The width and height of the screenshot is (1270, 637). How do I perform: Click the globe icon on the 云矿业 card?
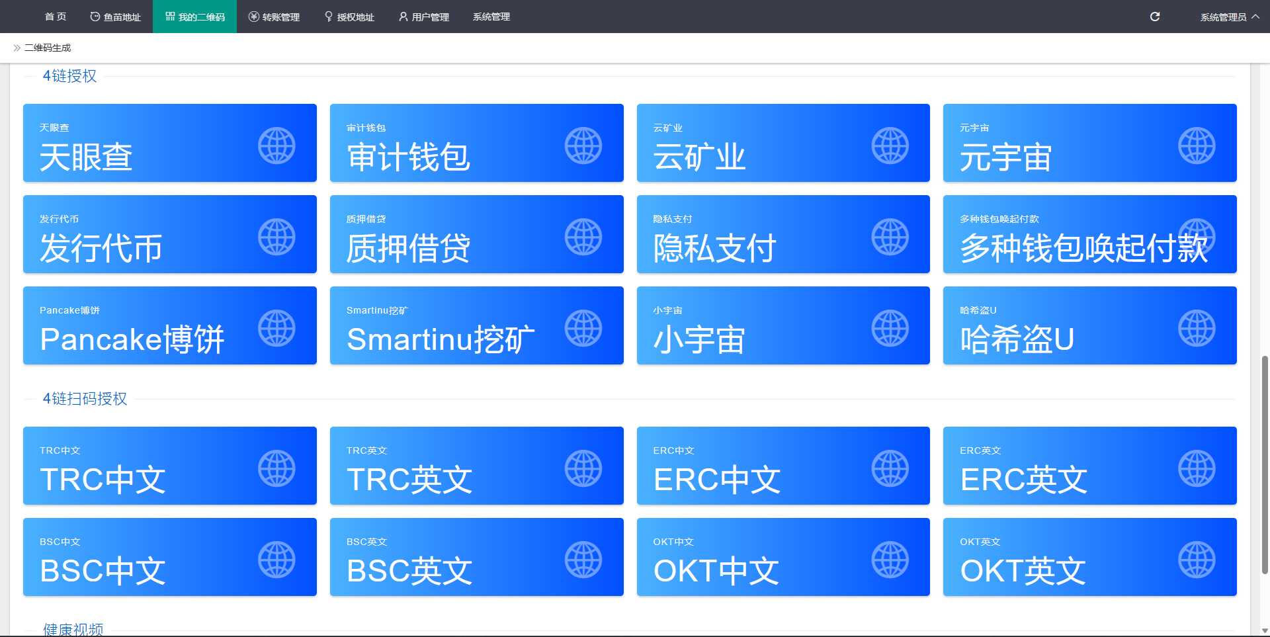point(890,146)
